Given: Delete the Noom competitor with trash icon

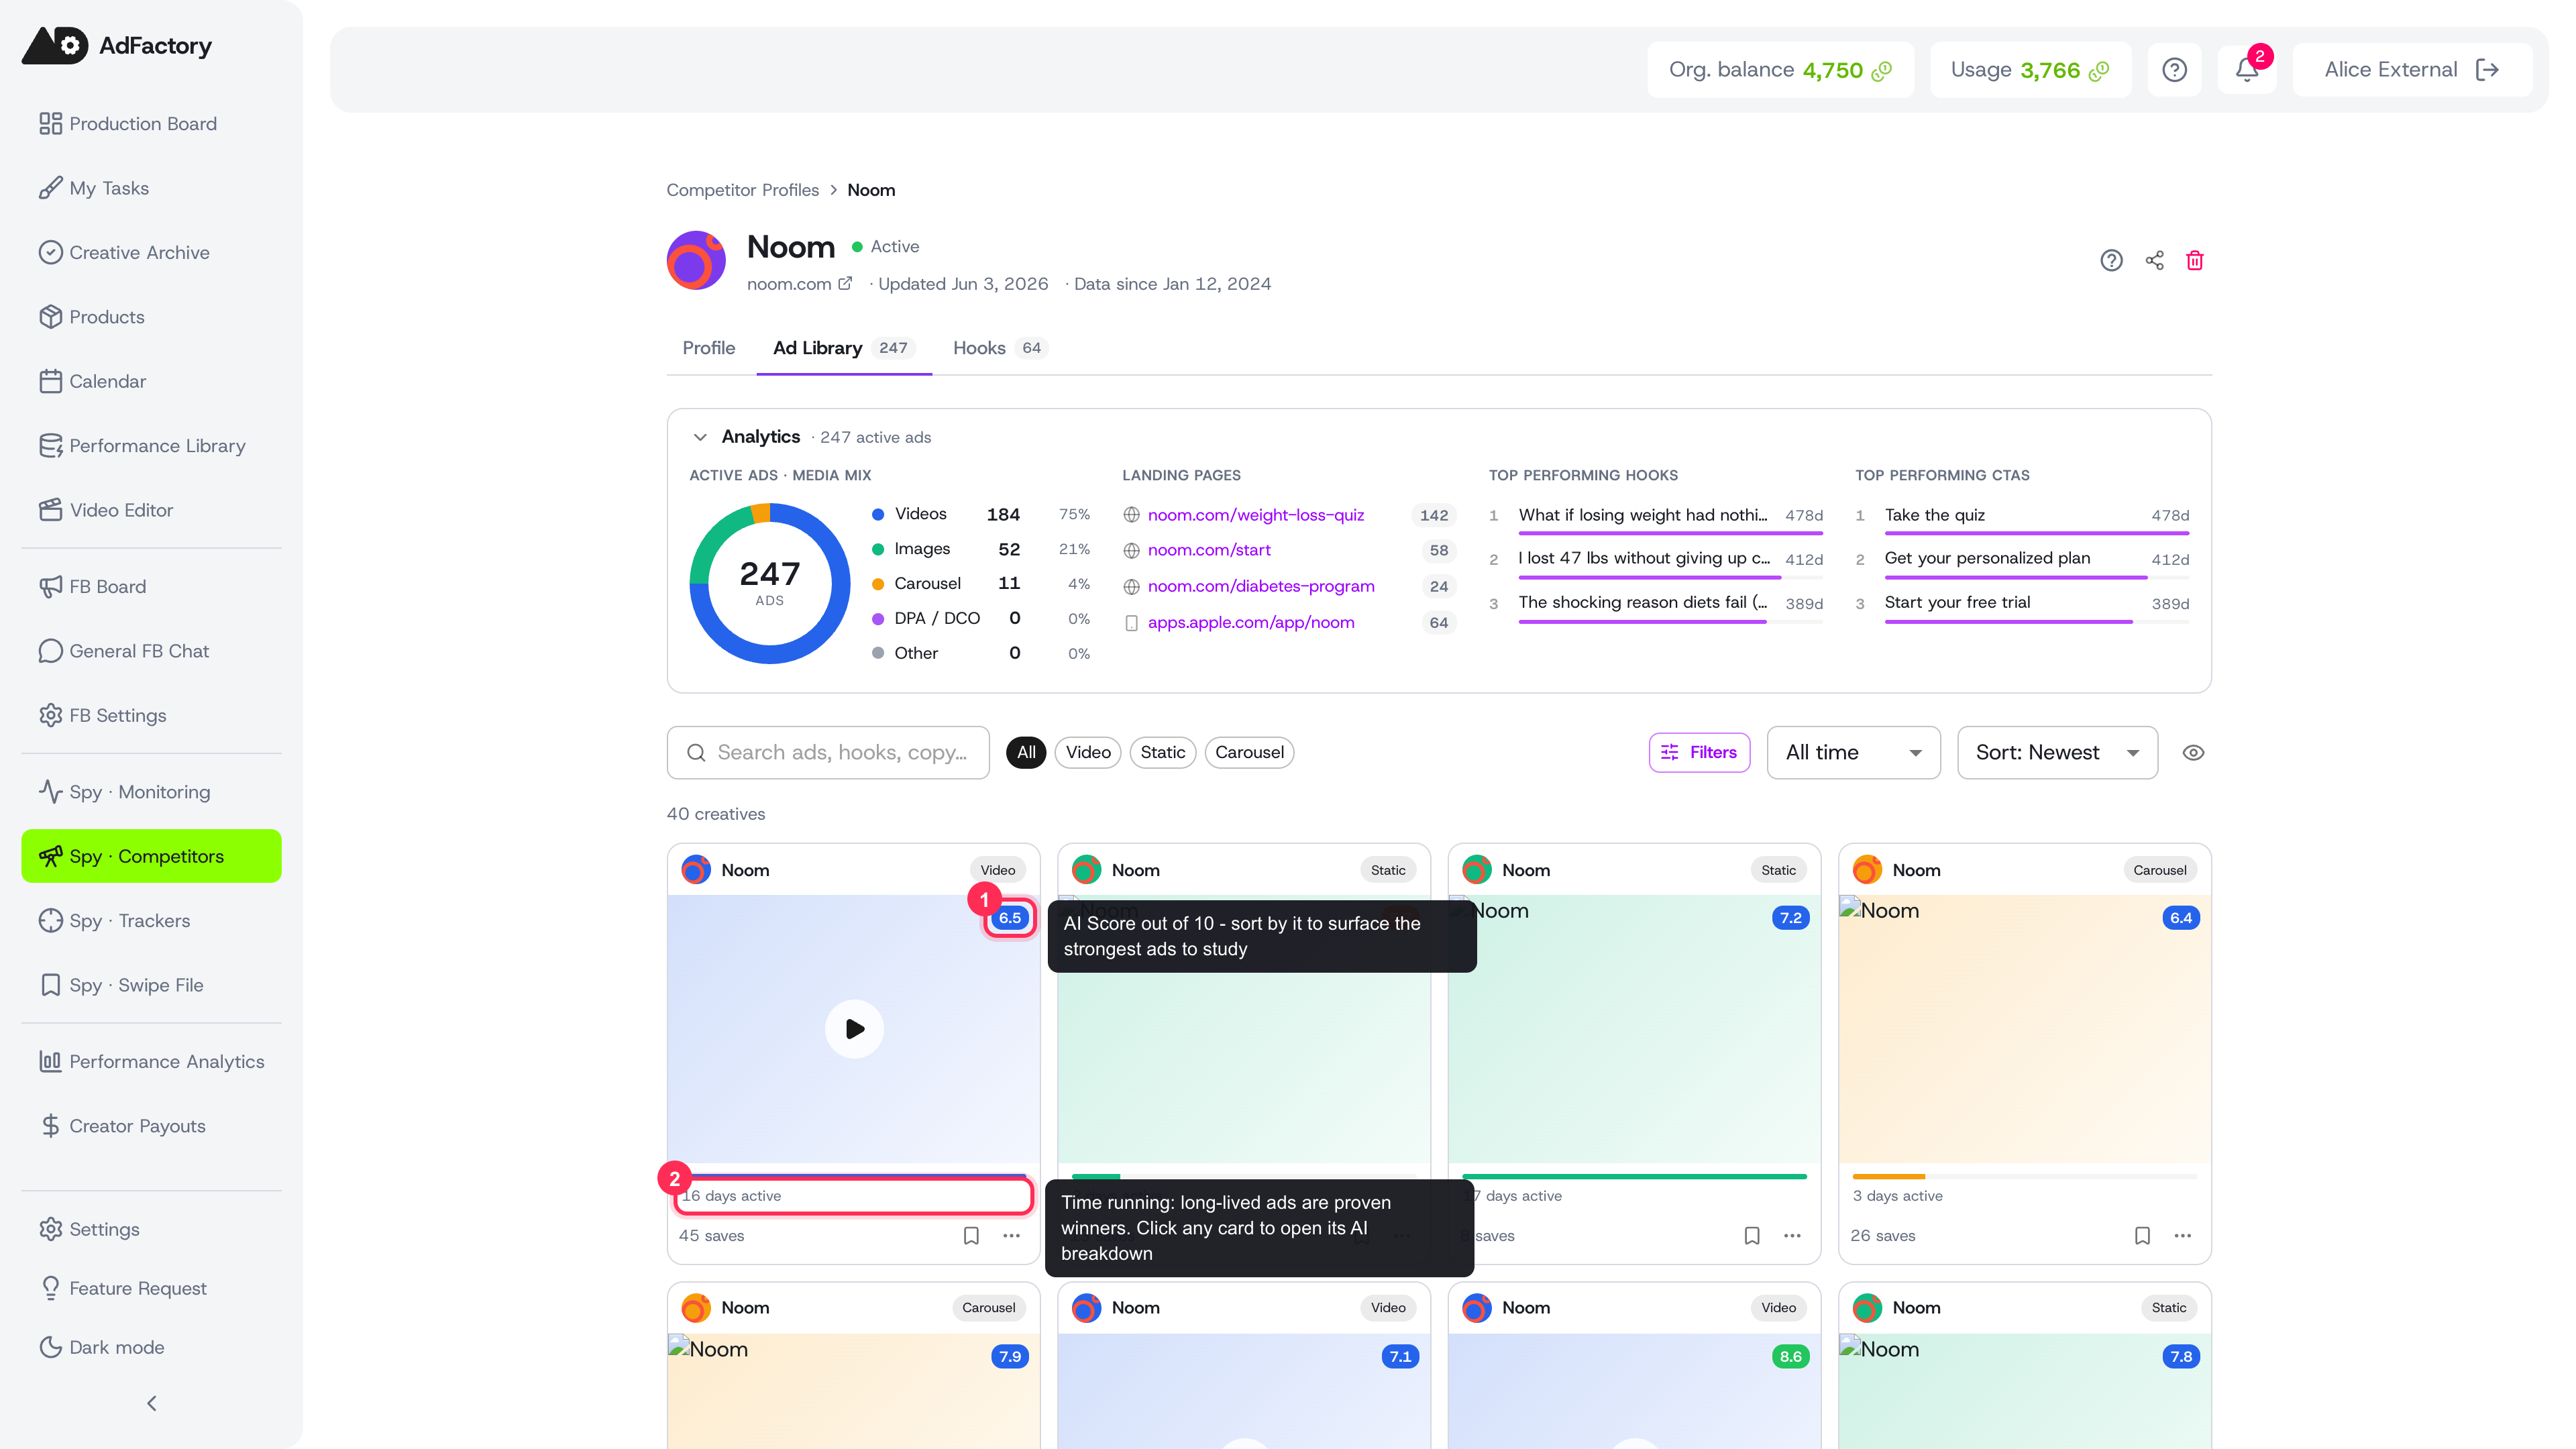Looking at the screenshot, I should coord(2194,261).
